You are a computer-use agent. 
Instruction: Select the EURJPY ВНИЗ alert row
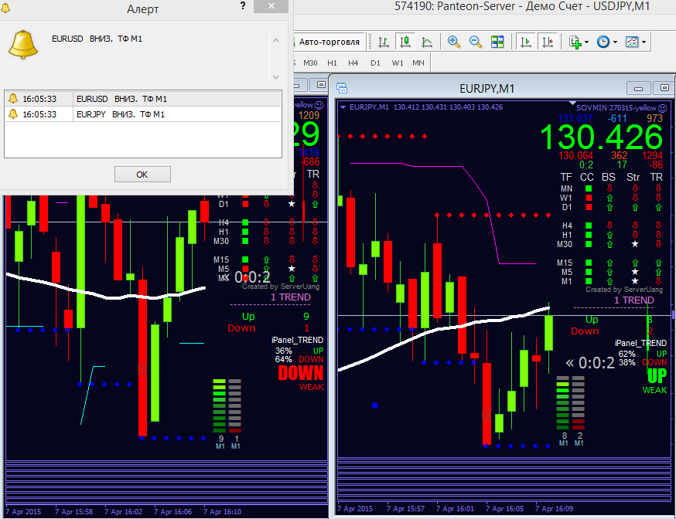pyautogui.click(x=143, y=114)
